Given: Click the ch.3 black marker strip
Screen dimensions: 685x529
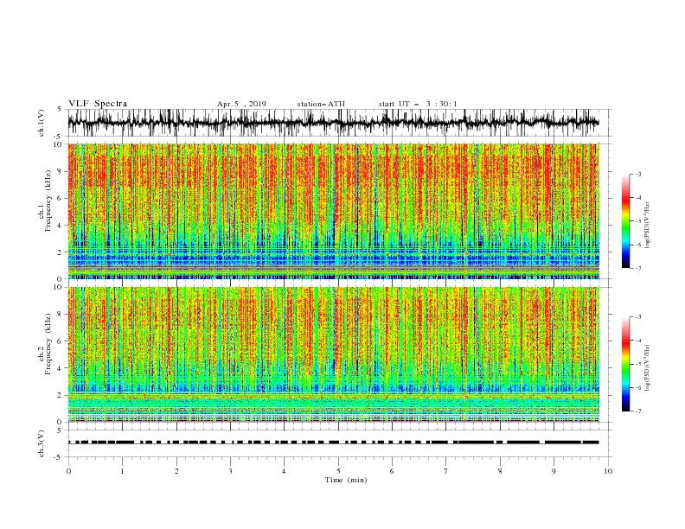Looking at the screenshot, I should pyautogui.click(x=334, y=443).
